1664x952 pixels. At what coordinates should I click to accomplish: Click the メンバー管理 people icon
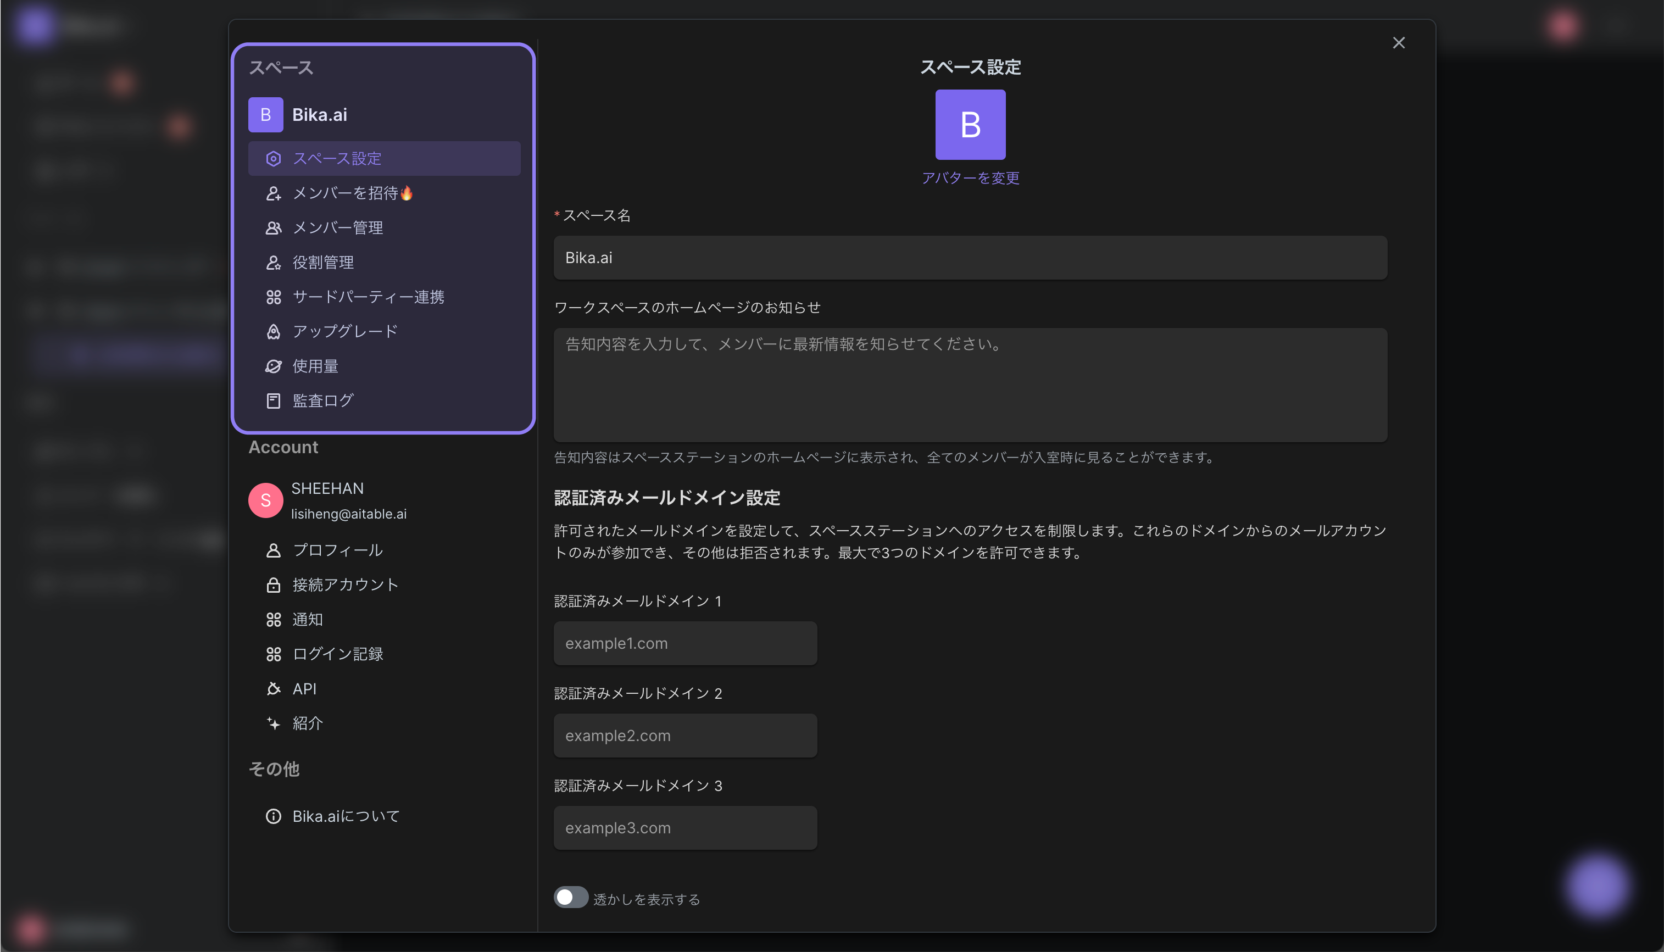tap(273, 228)
